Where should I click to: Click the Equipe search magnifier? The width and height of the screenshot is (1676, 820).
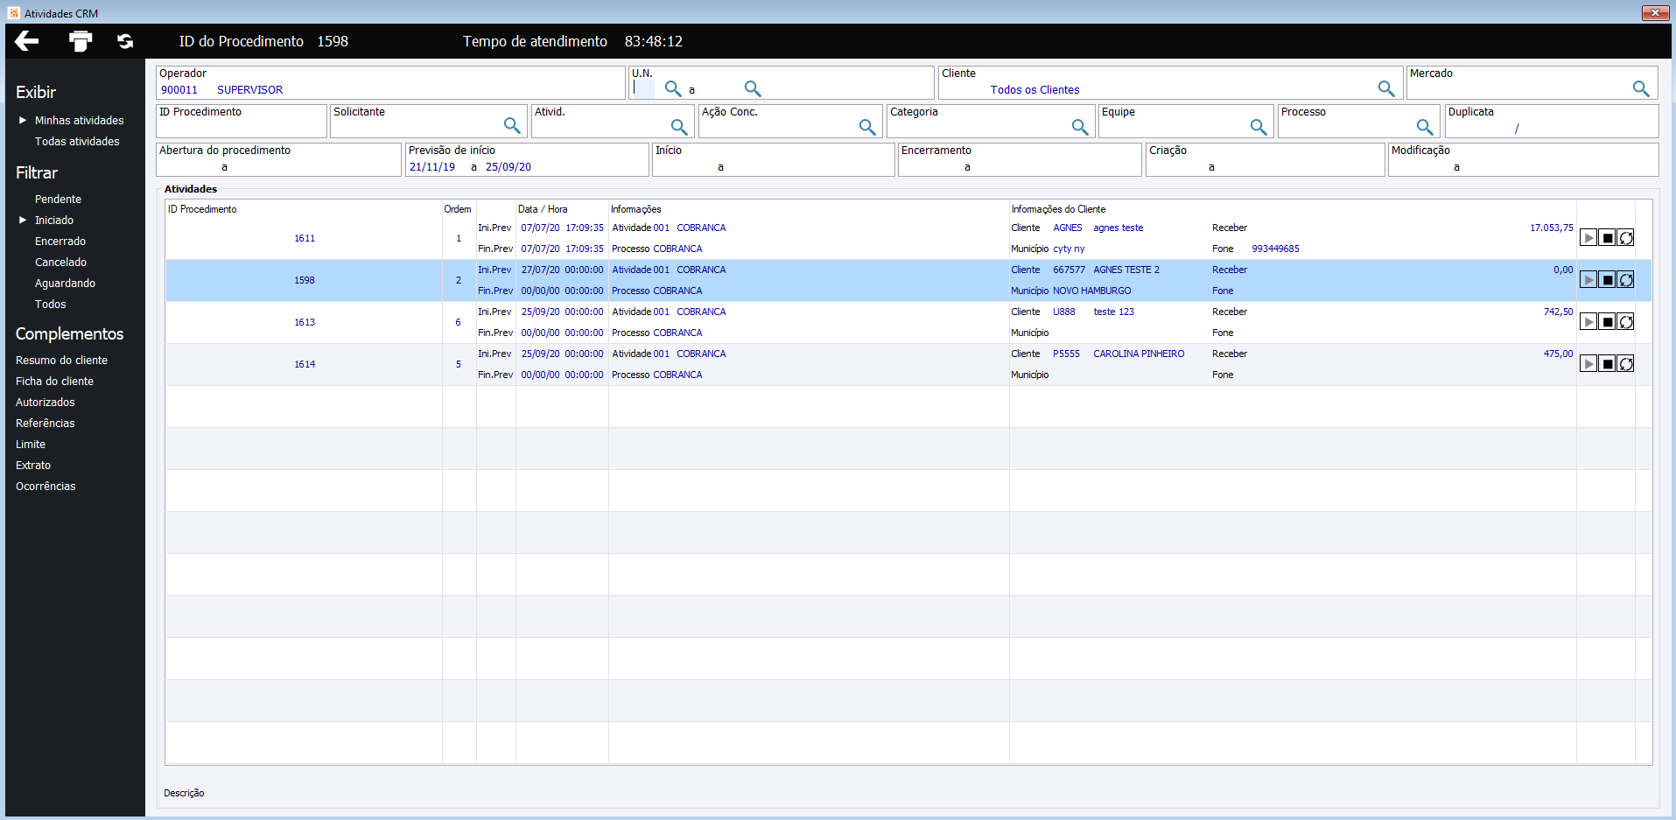point(1258,127)
